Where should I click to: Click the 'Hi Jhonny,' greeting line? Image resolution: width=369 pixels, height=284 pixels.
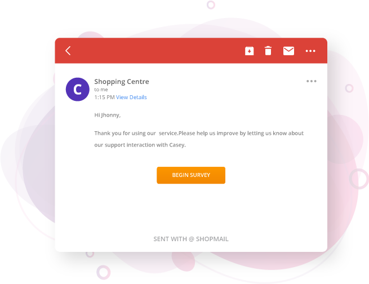point(107,115)
